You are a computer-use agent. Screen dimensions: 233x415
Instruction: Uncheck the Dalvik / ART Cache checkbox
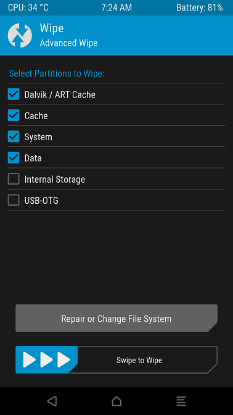coord(14,94)
